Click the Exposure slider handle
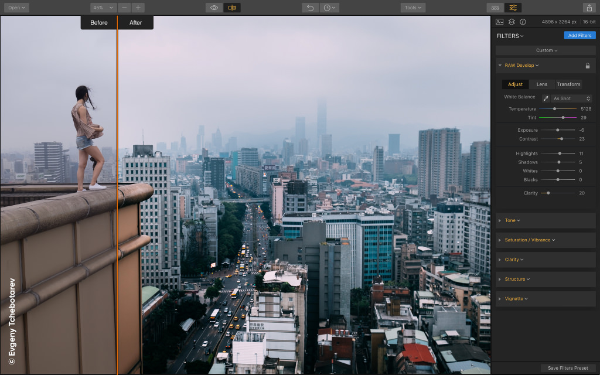Image resolution: width=600 pixels, height=375 pixels. tap(558, 130)
